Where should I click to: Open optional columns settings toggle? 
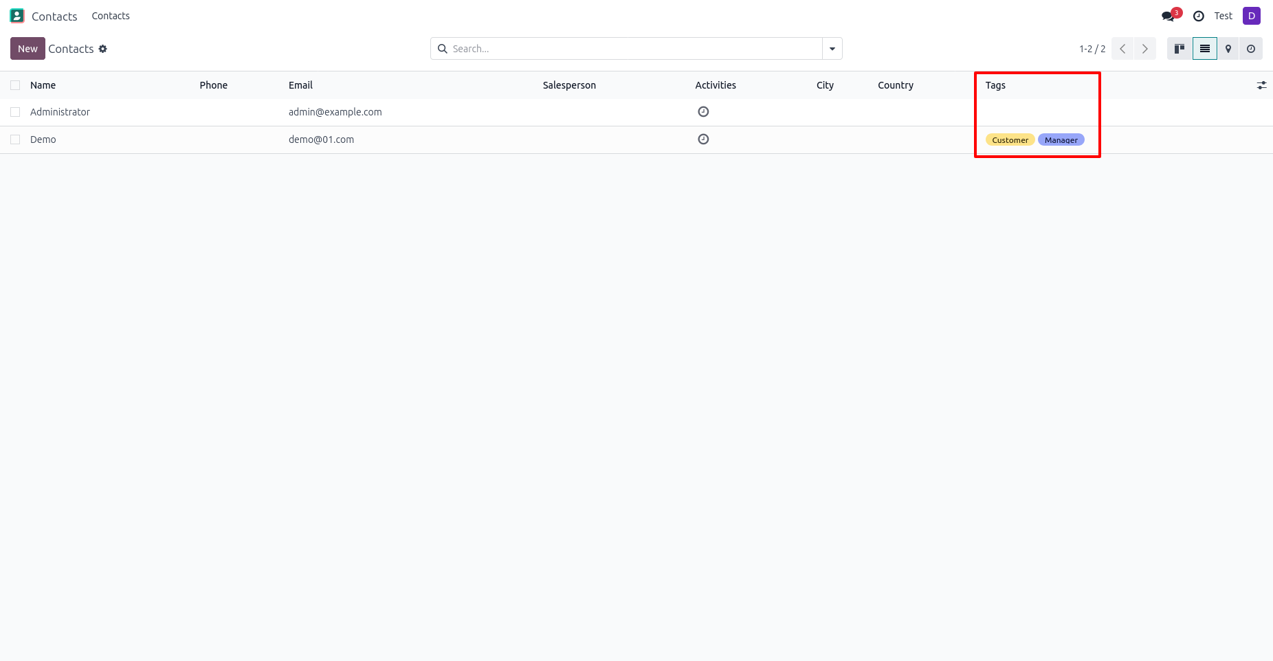1261,85
